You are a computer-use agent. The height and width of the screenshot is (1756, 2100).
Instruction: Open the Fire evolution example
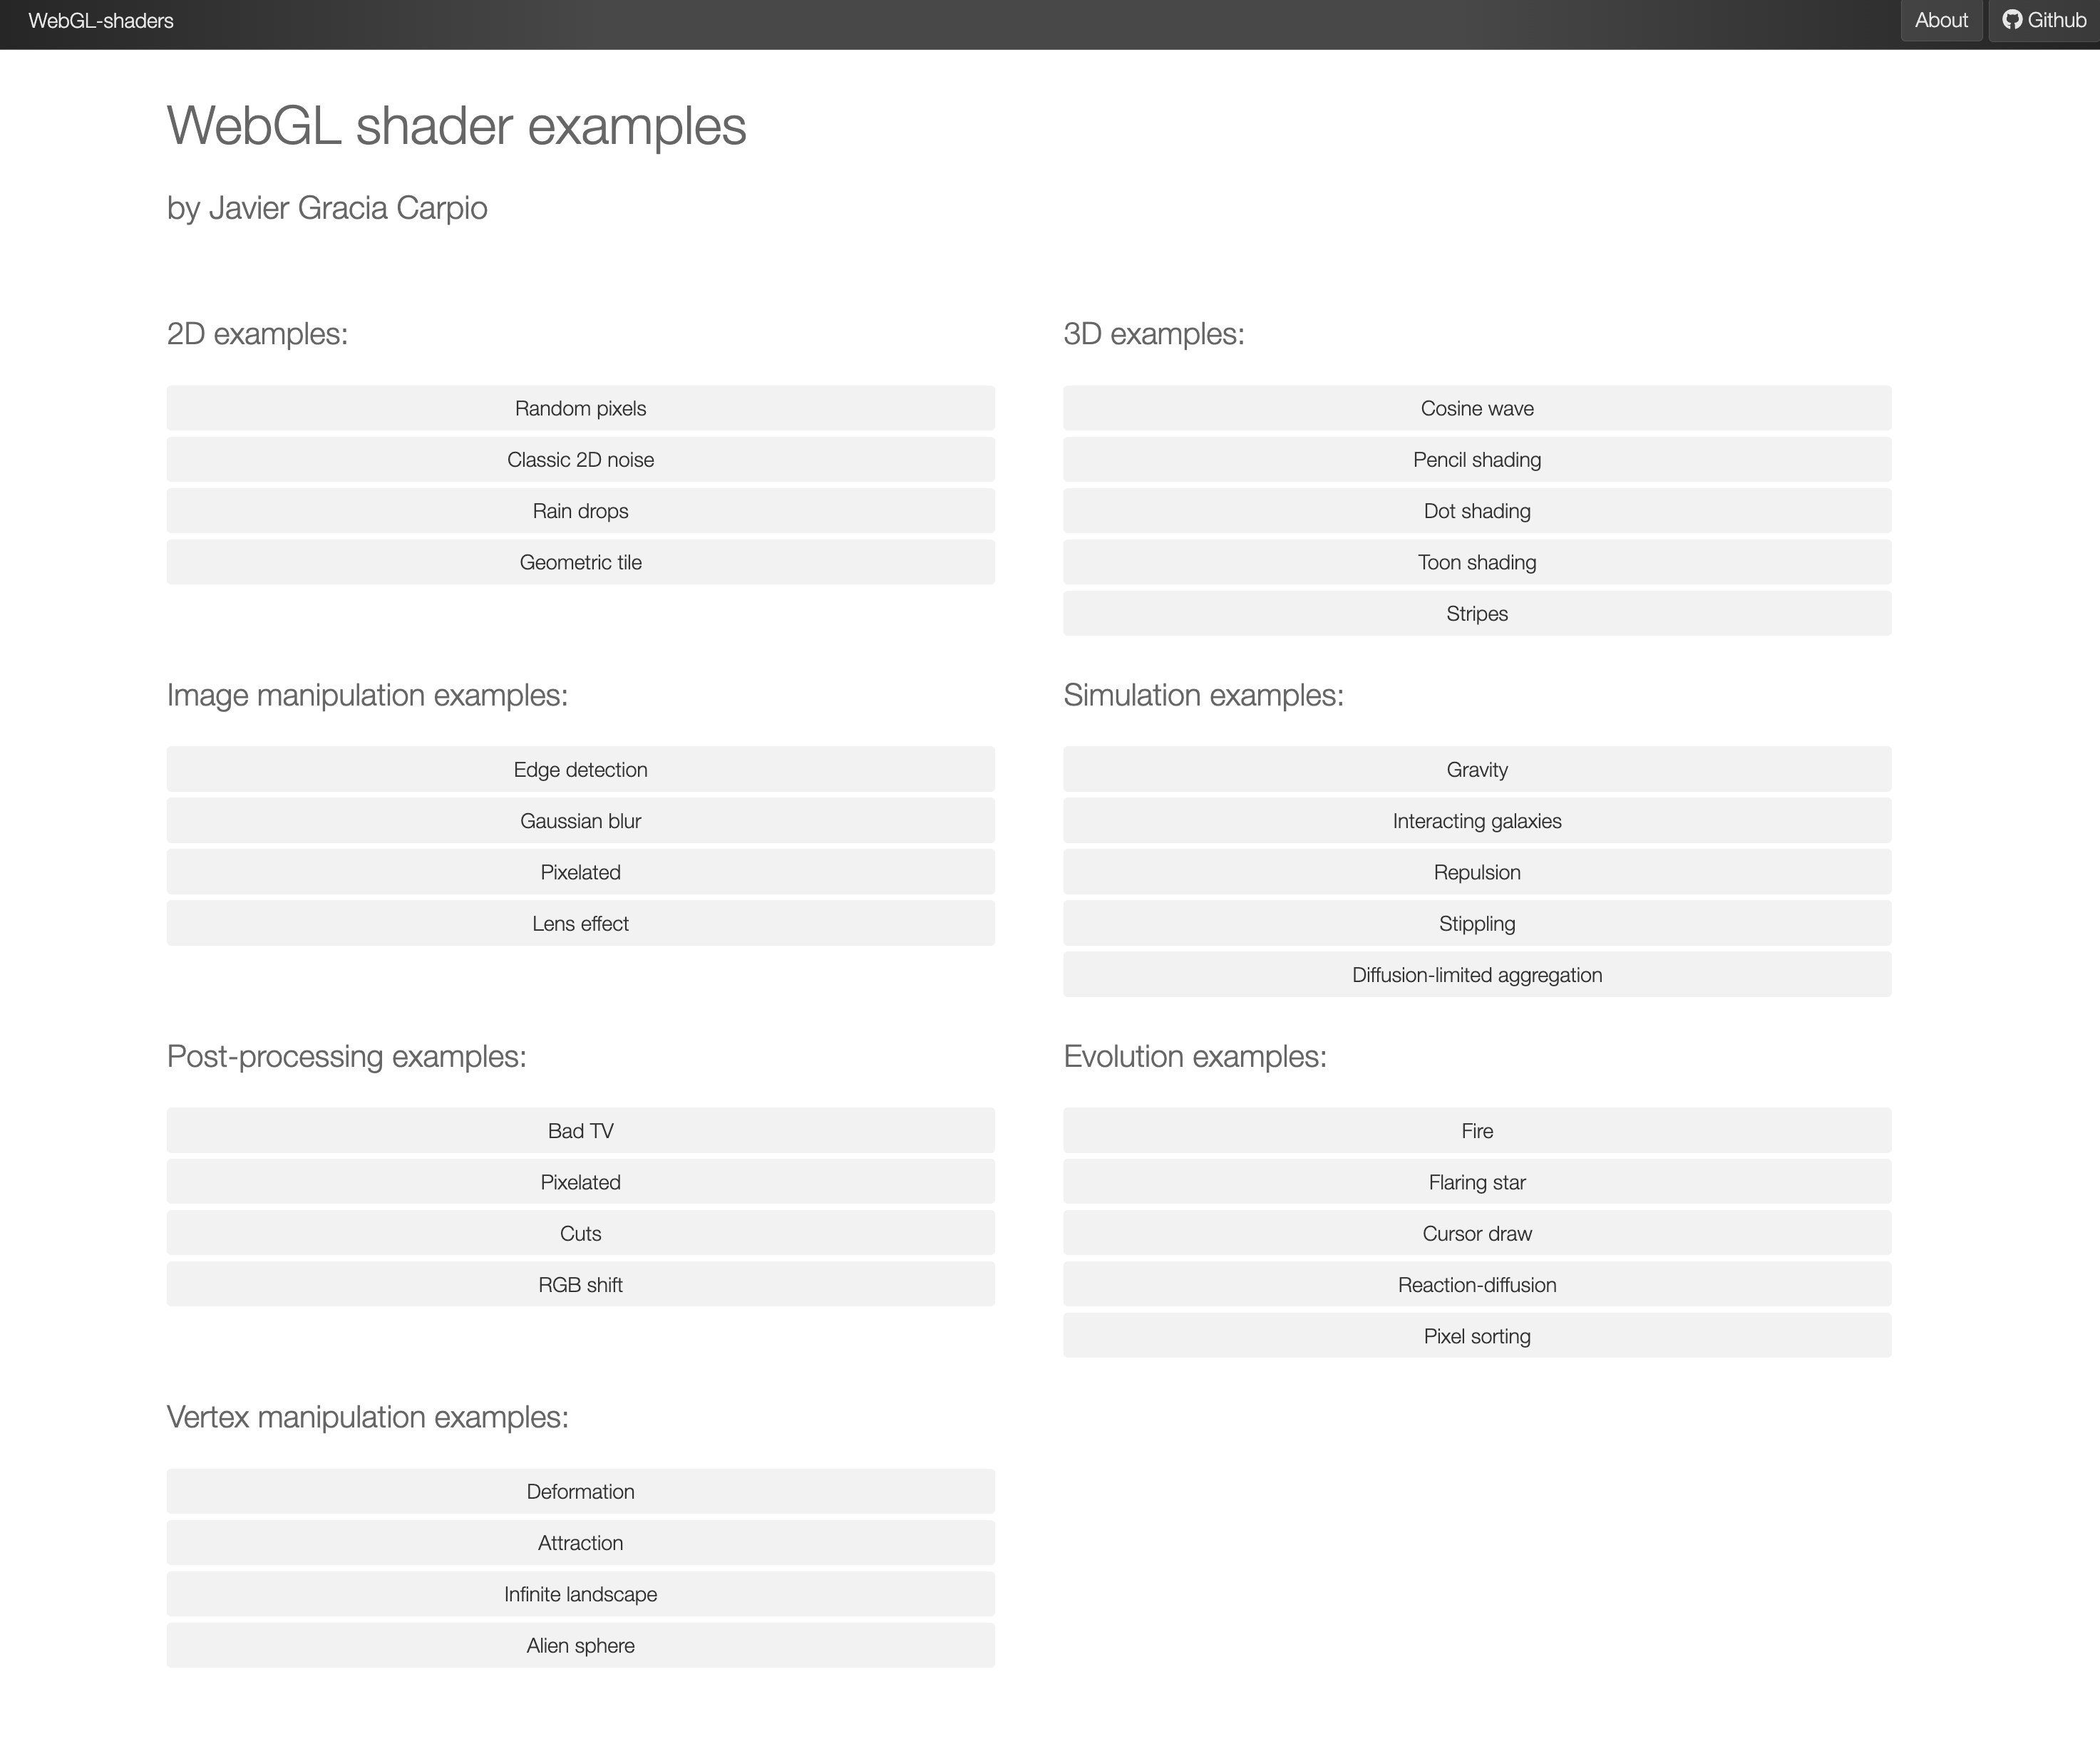1477,1131
